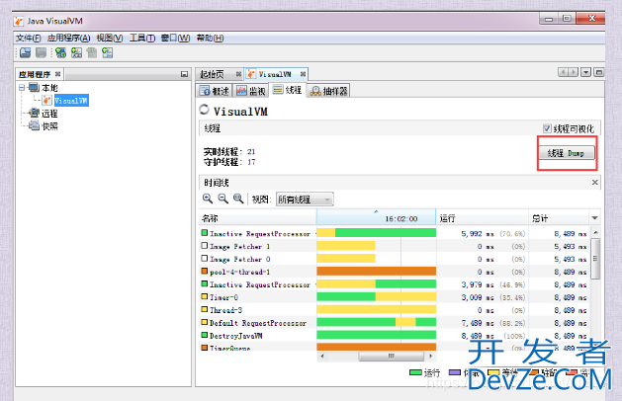This screenshot has height=401, width=622.
Task: Toggle selection of DestroyJavaVM thread
Action: [205, 335]
